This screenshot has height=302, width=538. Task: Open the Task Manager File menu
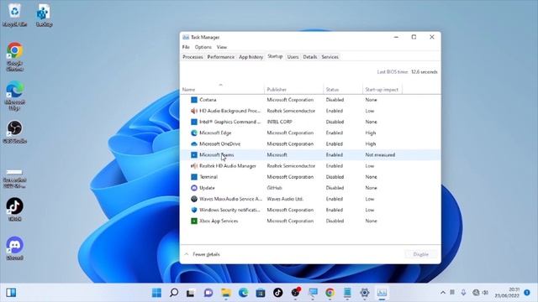coord(186,47)
